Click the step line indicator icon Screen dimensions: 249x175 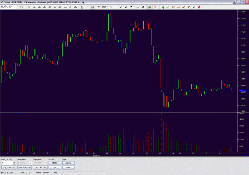(x=178, y=7)
